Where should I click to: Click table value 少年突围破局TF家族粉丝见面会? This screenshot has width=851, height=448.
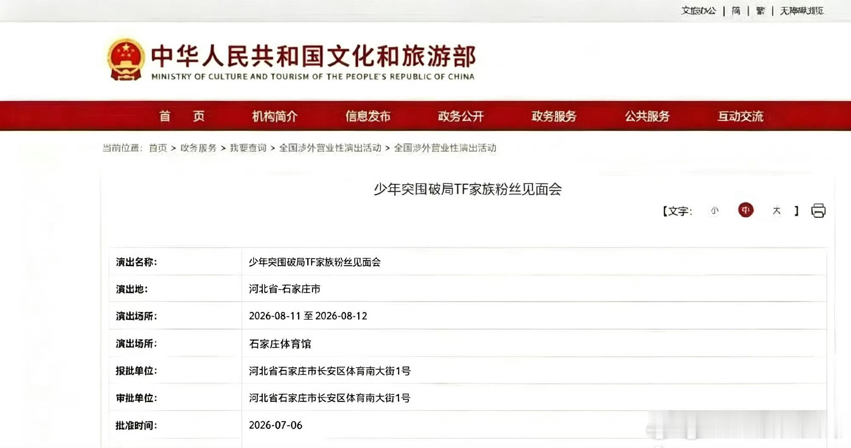point(315,262)
